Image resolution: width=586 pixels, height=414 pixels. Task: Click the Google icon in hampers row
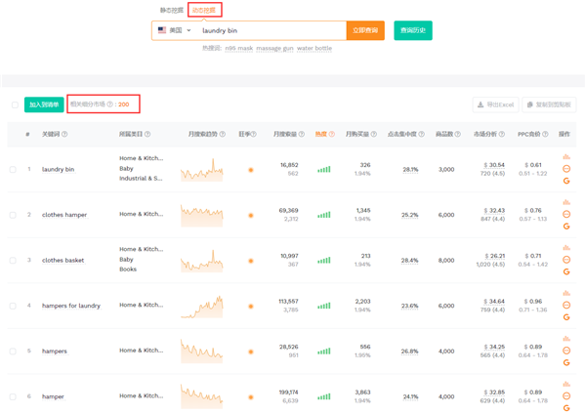[565, 362]
